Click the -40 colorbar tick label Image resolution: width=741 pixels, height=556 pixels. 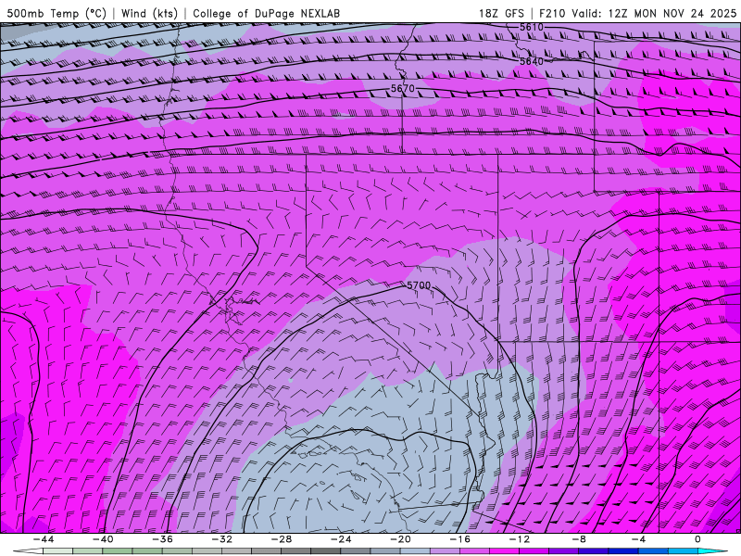point(103,539)
